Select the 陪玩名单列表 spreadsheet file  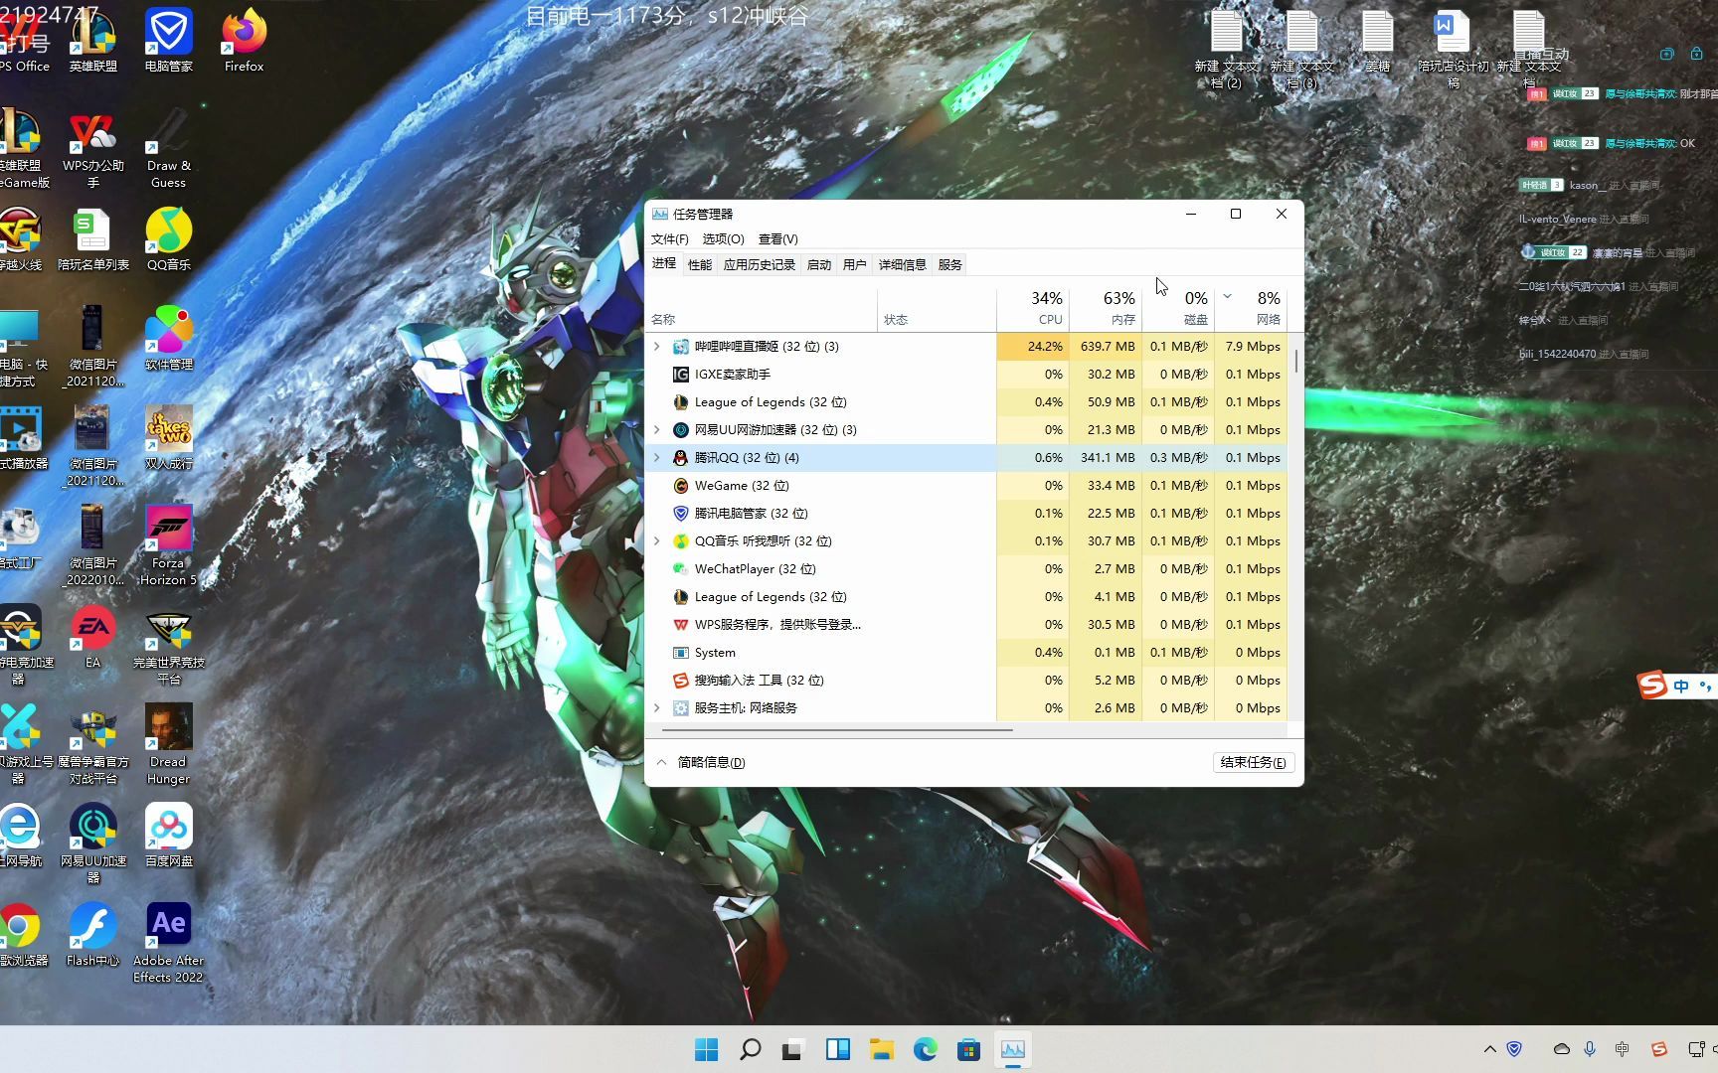[x=93, y=238]
